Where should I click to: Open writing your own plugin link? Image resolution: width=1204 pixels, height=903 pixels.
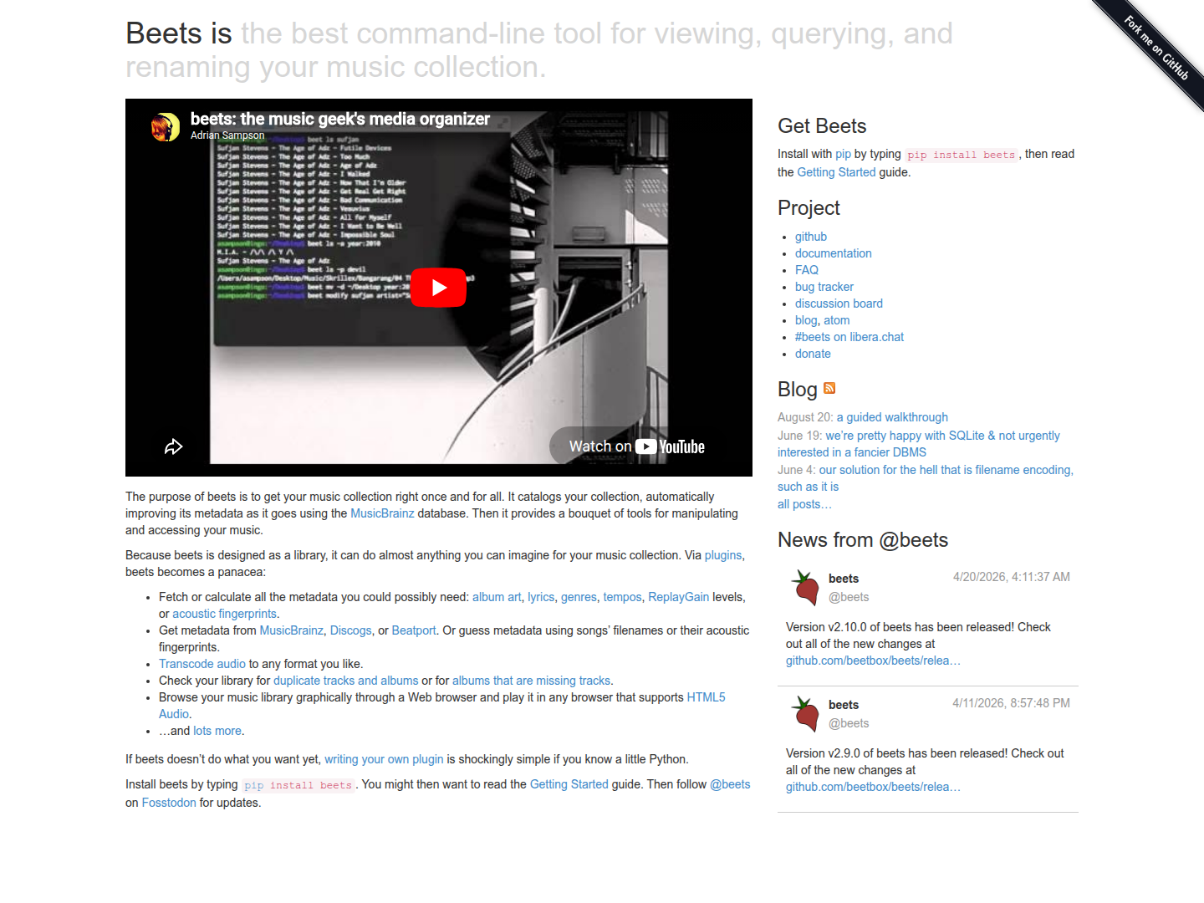pyautogui.click(x=384, y=759)
